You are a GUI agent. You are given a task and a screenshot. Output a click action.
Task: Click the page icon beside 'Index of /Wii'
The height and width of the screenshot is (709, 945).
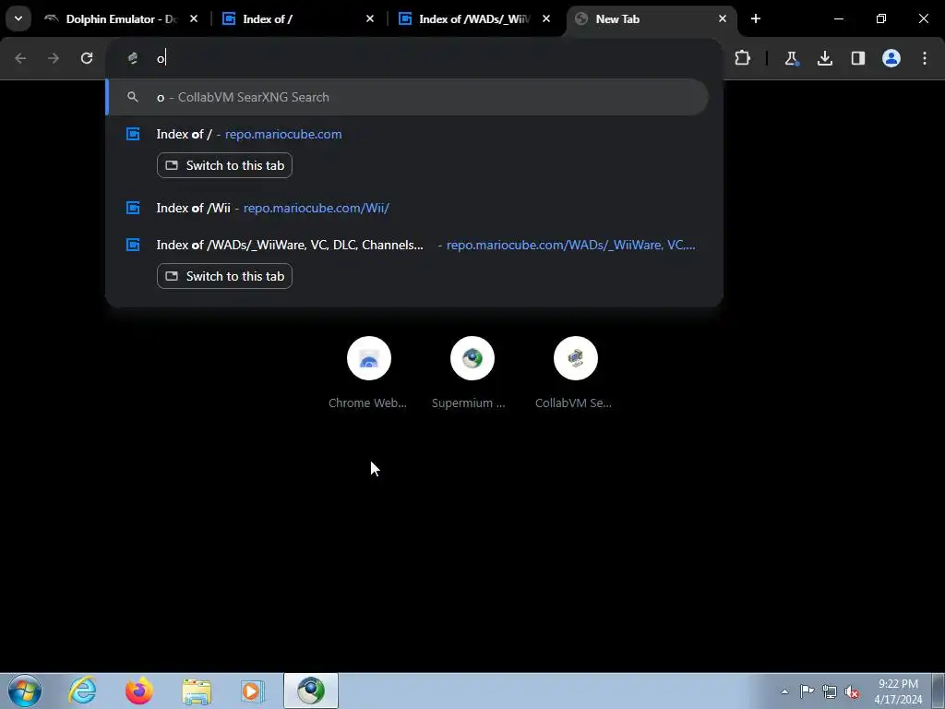(133, 208)
